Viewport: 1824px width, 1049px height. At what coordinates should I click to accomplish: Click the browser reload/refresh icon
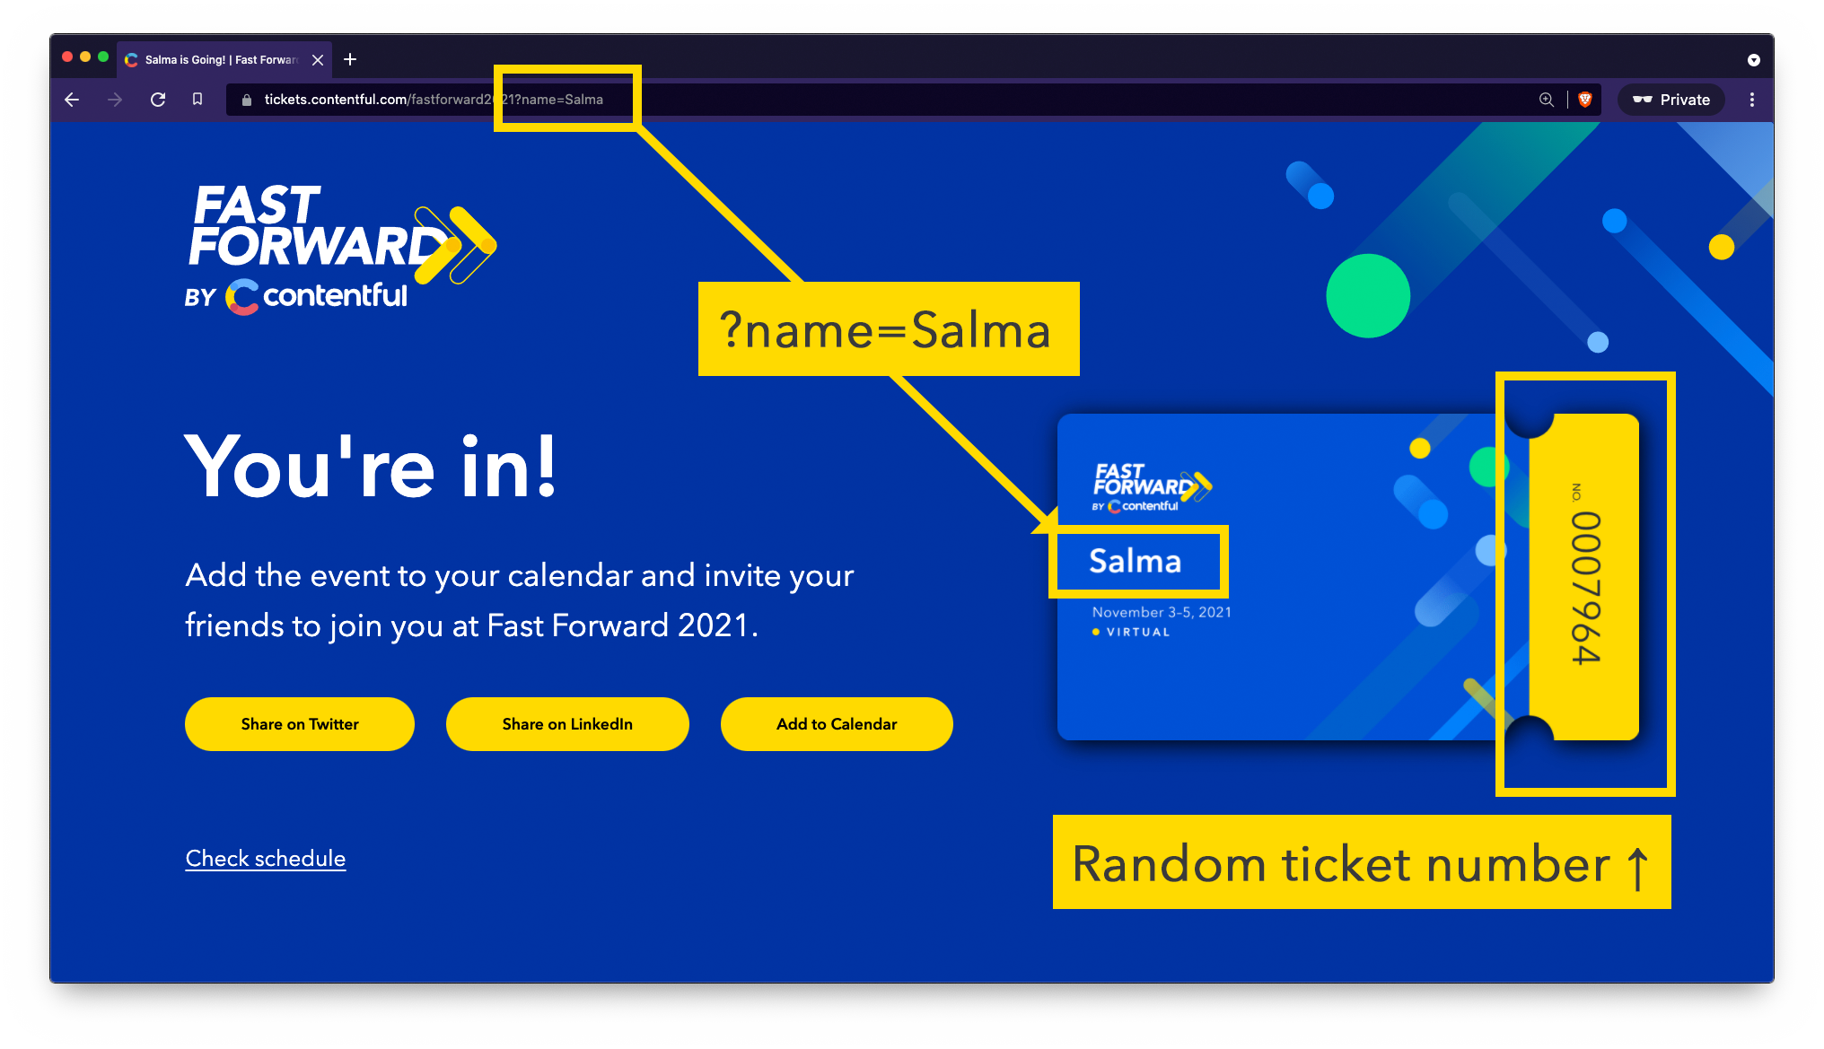pos(158,99)
